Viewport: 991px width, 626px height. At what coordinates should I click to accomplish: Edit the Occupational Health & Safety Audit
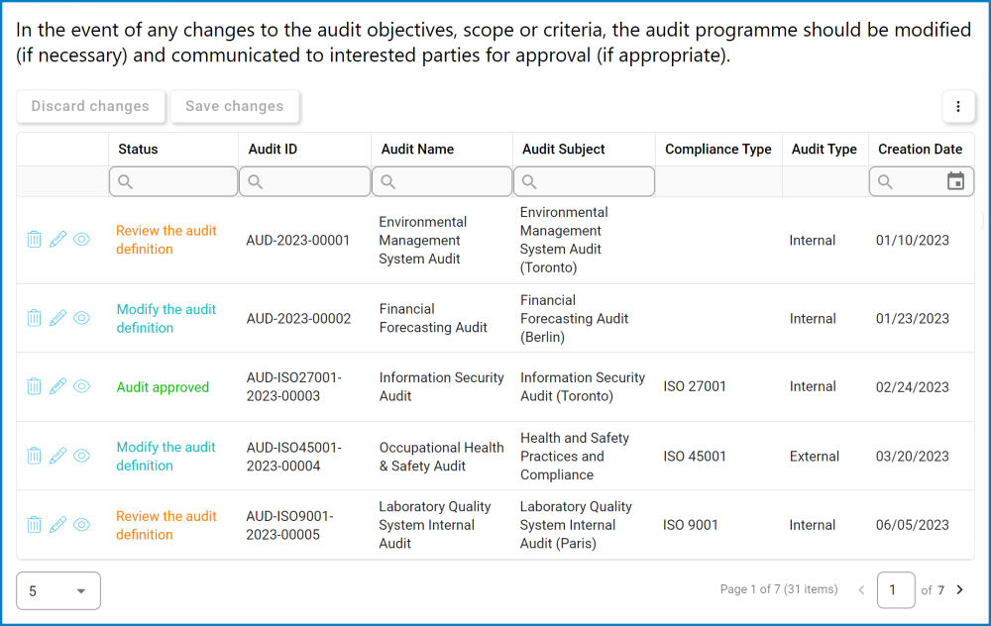(57, 456)
